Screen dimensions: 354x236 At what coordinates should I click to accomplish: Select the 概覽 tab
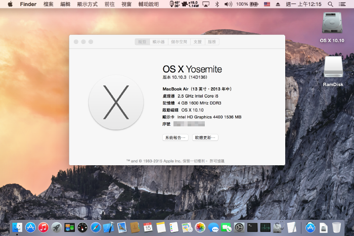pos(142,42)
